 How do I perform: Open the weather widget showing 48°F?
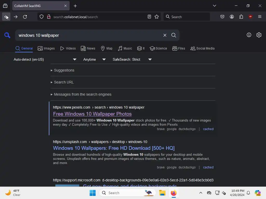pos(13,193)
